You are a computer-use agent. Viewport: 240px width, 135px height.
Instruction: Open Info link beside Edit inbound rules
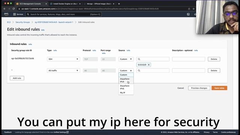coord(43,30)
